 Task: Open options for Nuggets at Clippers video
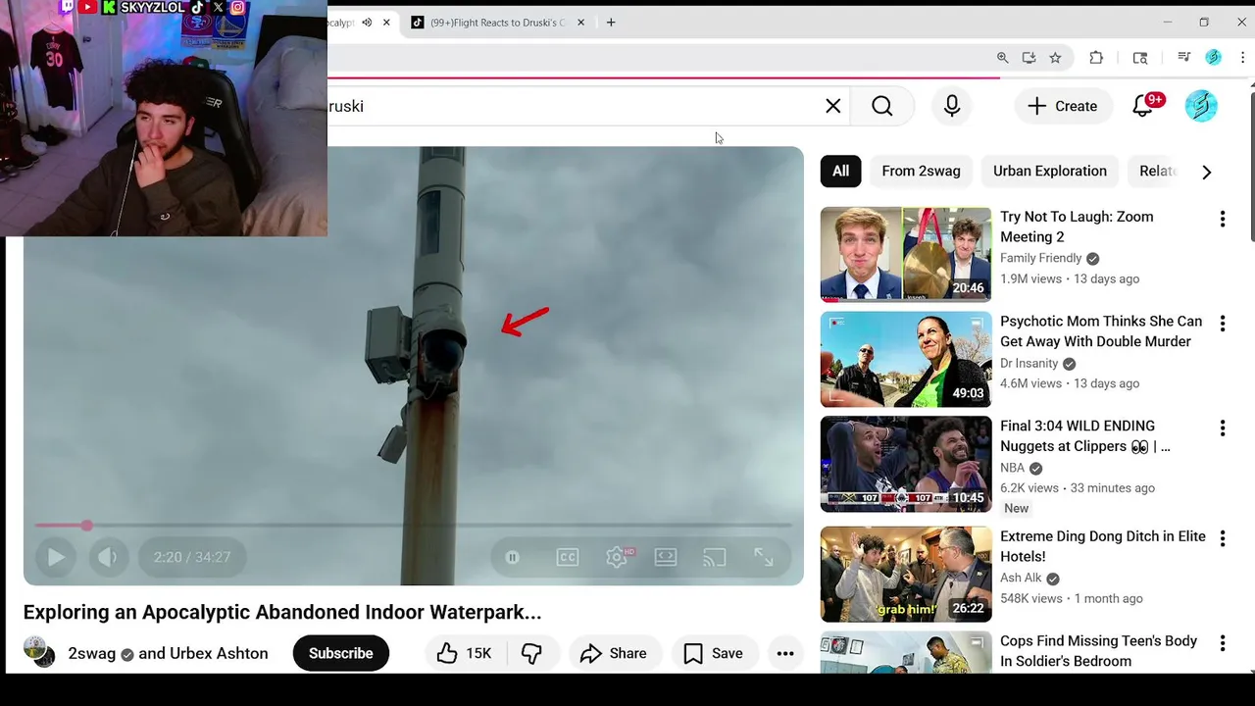(x=1223, y=428)
